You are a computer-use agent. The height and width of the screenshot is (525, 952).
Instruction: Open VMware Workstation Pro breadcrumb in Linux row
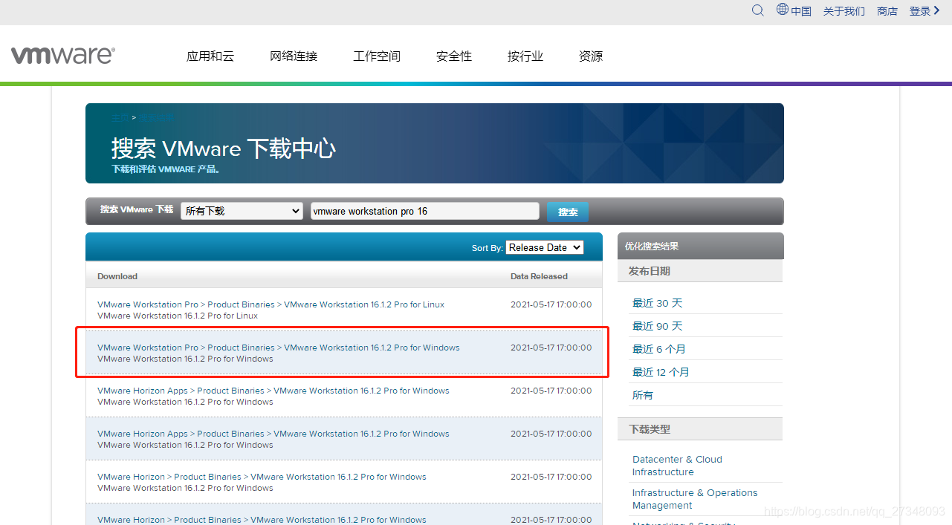point(148,304)
